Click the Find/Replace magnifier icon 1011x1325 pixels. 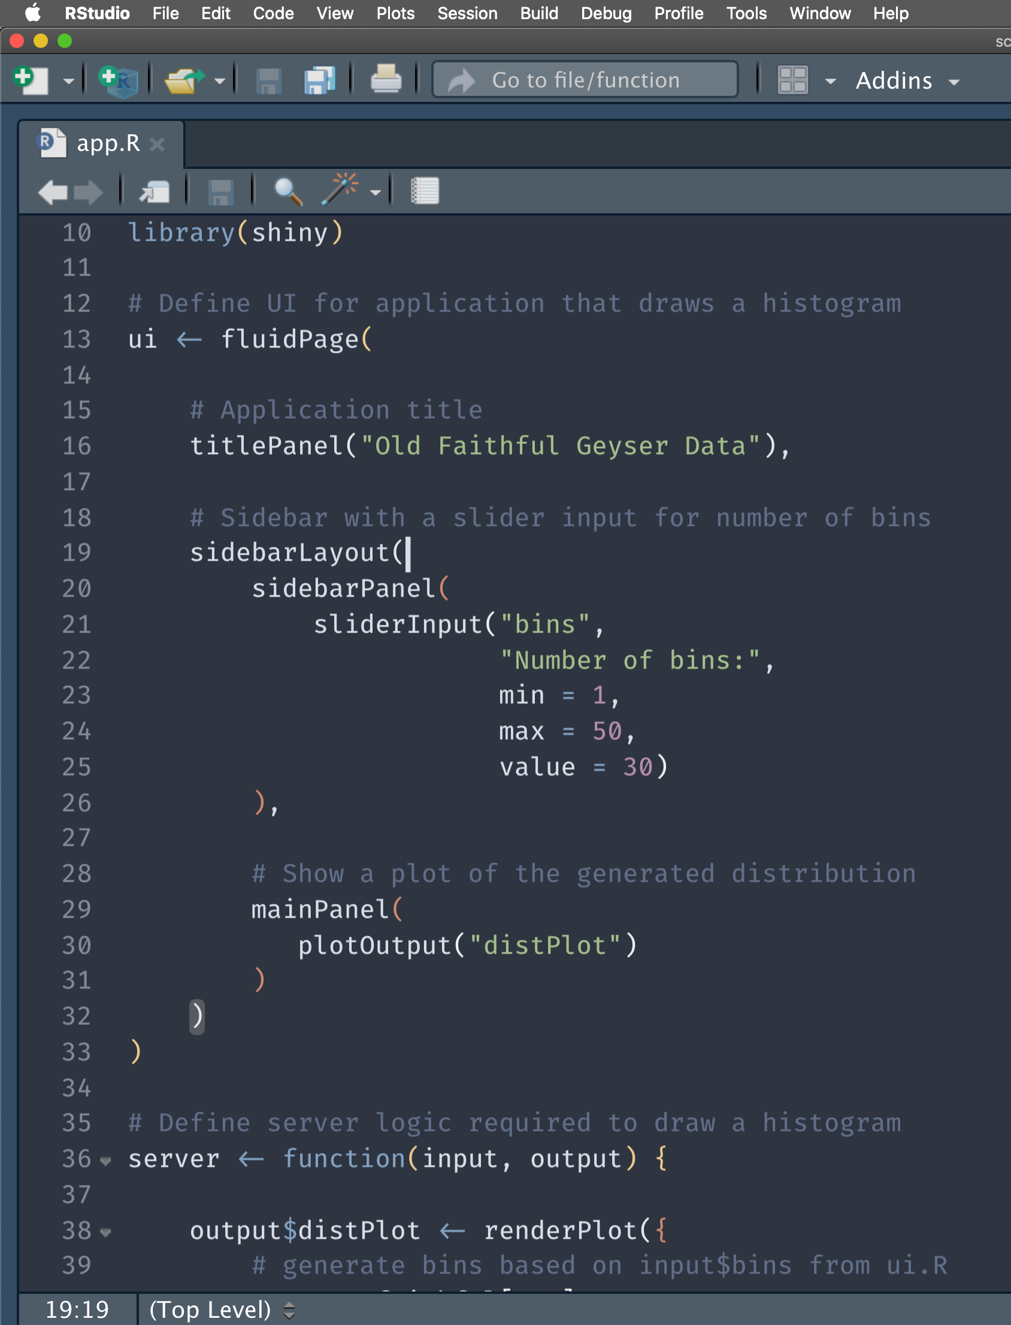point(287,192)
